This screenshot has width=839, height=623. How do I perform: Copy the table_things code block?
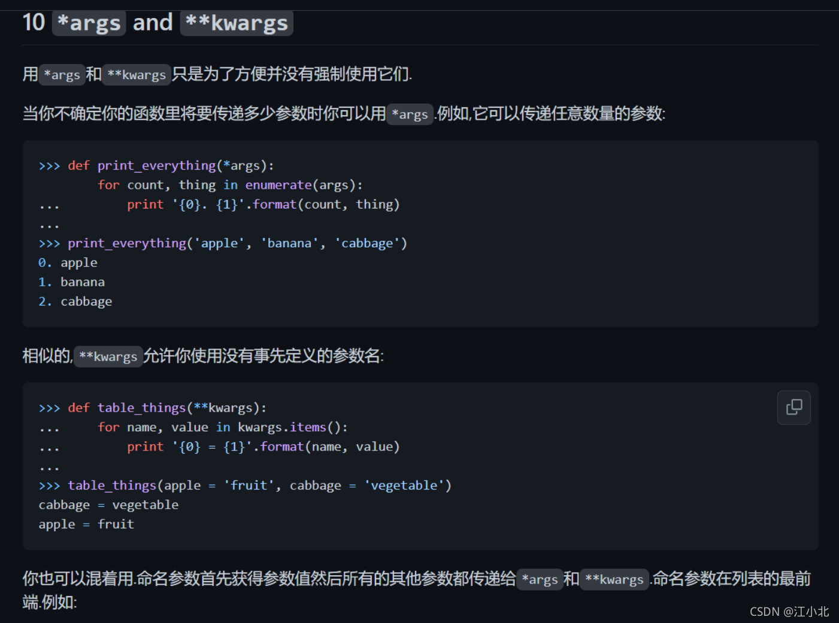pos(793,407)
